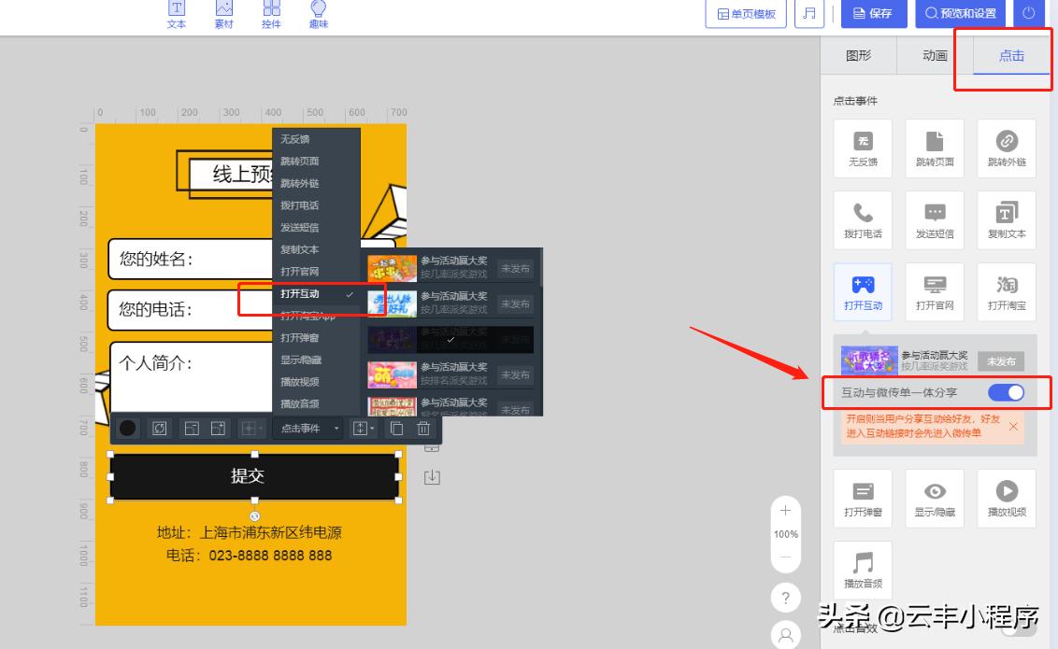
Task: Select the 播放视频 play tile in right panel
Action: point(1007,499)
